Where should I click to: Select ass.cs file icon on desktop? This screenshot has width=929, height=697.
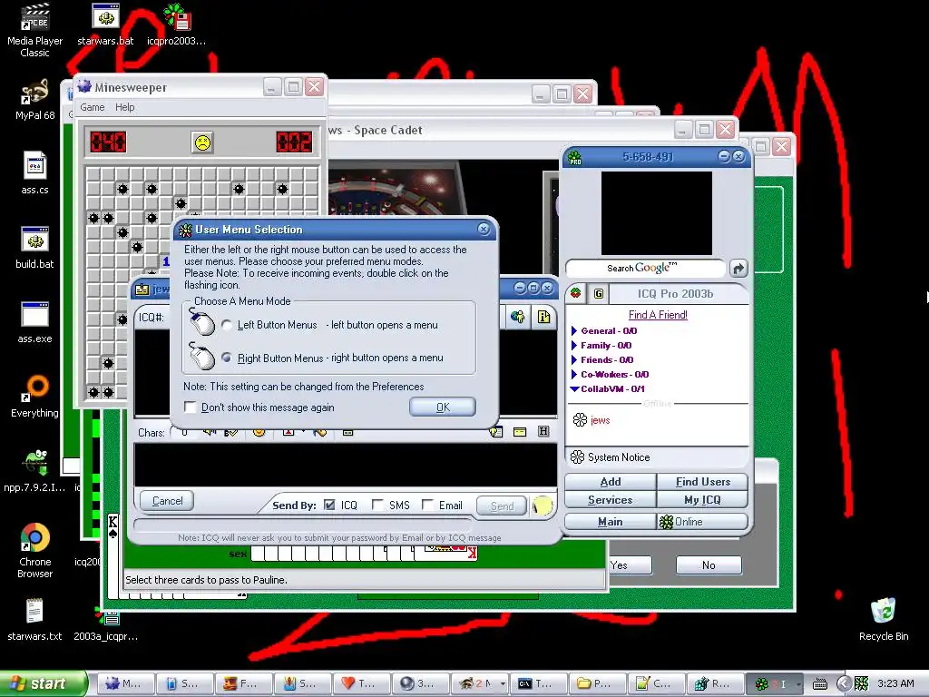(x=35, y=173)
